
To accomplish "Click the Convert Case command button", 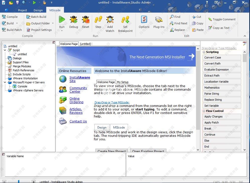I will pyautogui.click(x=222, y=57).
